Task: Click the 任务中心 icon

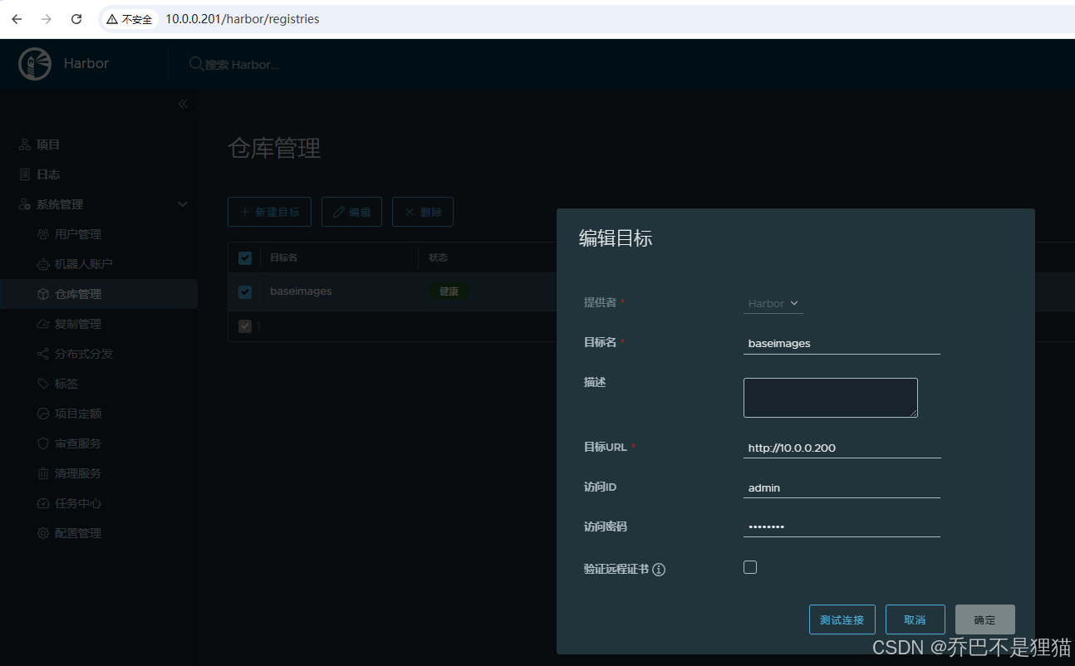Action: [43, 503]
